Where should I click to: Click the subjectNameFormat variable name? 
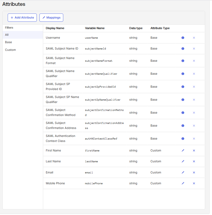pos(99,61)
